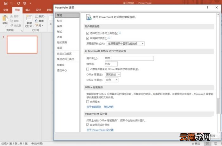This screenshot has width=222, height=146.
Task: Open 自定义功能区 options category
Action: [67, 54]
